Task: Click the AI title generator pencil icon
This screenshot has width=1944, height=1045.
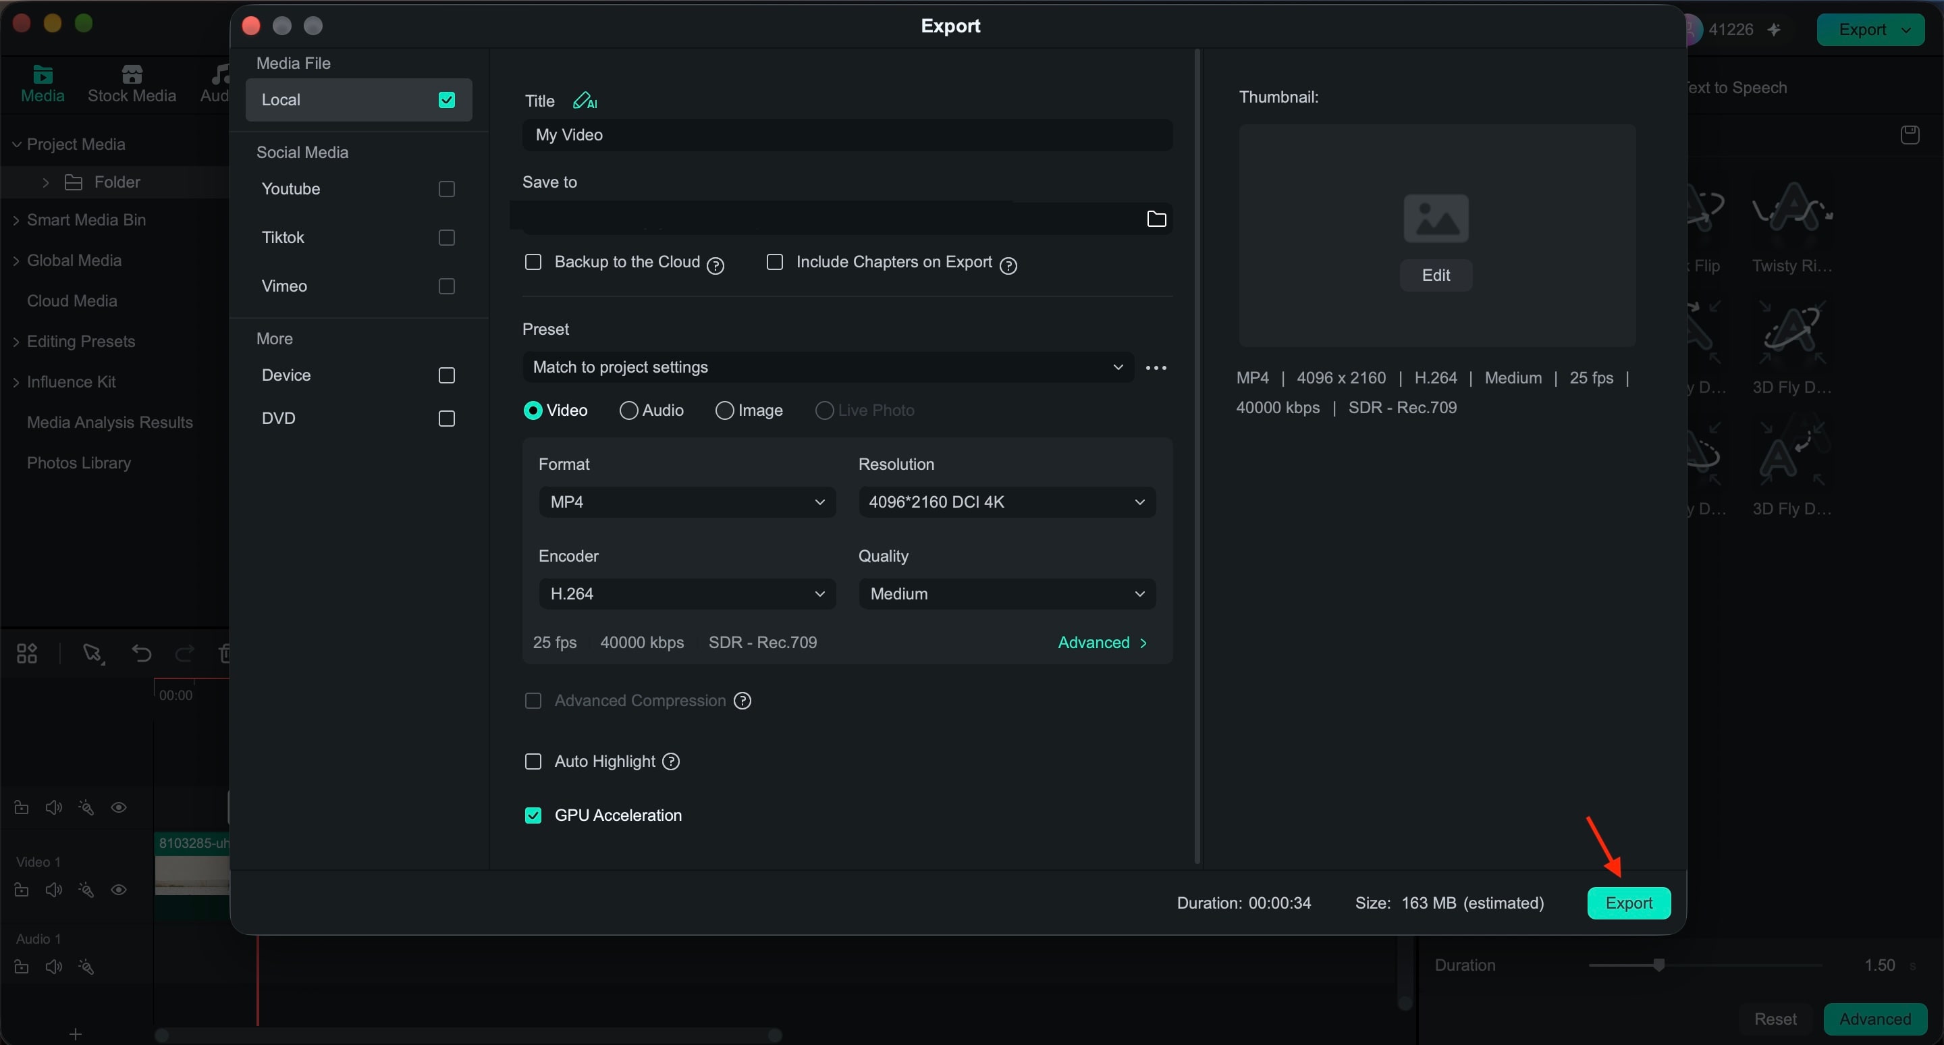Action: 585,101
